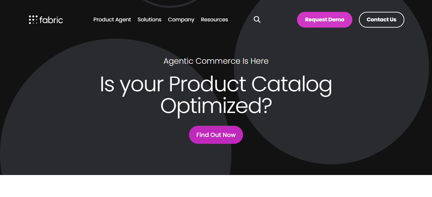Click the circle outline arc at top
Image resolution: width=432 pixels, height=197 pixels.
(x=170, y=6)
